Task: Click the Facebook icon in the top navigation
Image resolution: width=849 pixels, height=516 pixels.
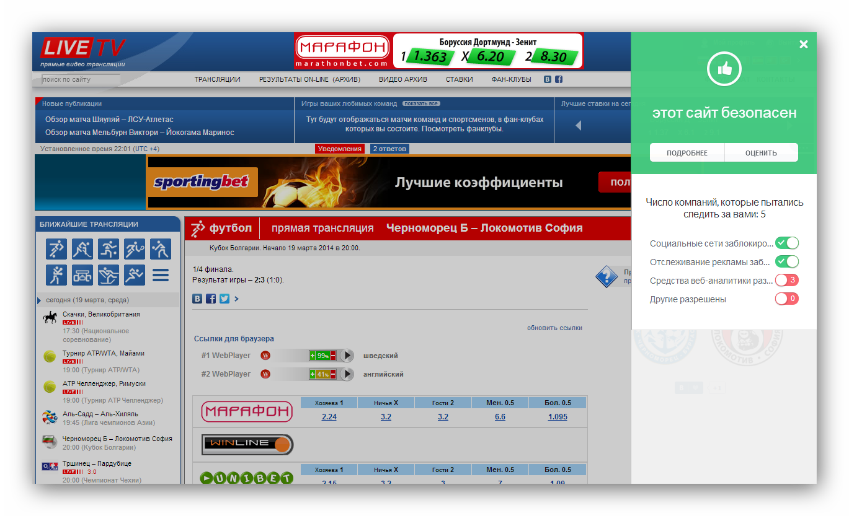Action: tap(559, 79)
